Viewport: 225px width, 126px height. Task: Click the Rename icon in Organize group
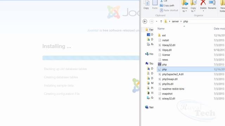tap(212, 3)
